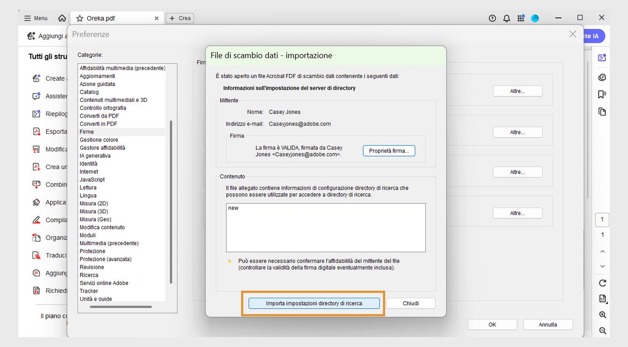Screen dimensions: 628x347
Task: Click the Aggiungi toolbar icon at the top left
Action: (x=31, y=36)
